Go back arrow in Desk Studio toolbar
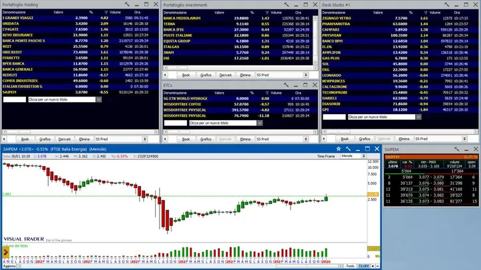The width and height of the screenshot is (481, 270). [324, 139]
